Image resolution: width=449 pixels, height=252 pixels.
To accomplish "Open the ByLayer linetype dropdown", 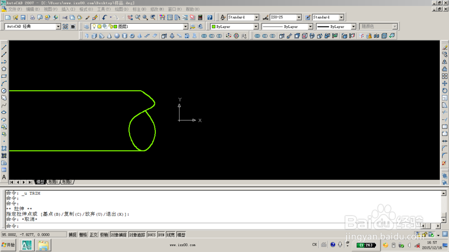I will [310, 26].
